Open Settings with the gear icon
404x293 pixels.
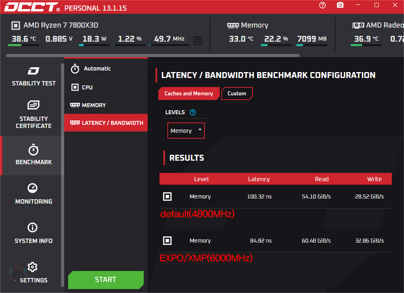32,267
